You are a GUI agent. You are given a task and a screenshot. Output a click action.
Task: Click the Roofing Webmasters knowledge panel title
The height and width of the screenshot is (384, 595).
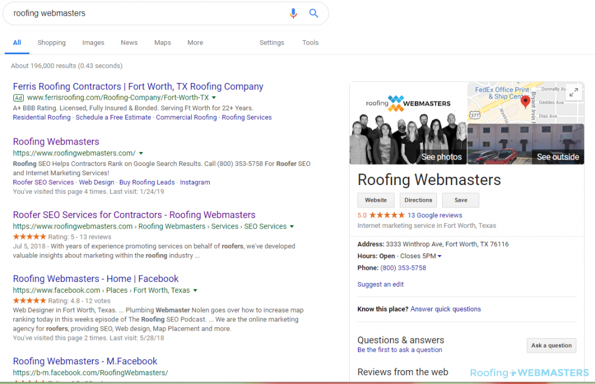point(429,180)
